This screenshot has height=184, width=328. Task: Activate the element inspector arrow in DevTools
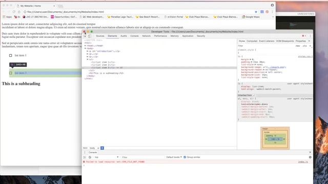click(x=85, y=36)
